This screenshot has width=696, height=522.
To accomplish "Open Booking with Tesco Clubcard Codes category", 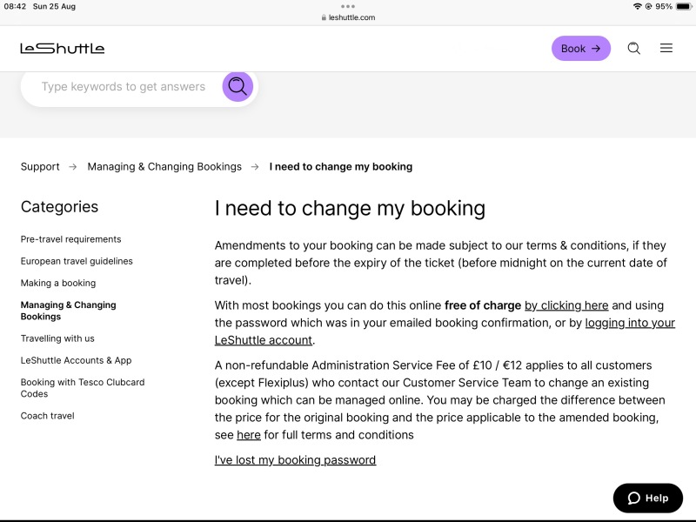I will (83, 388).
